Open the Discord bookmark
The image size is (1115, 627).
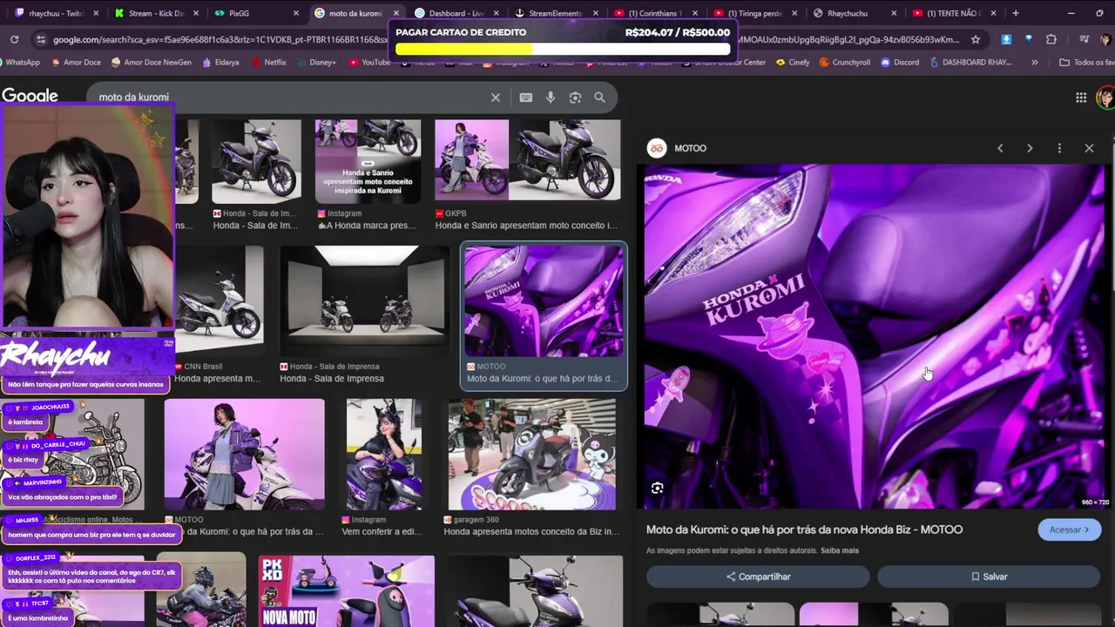click(x=900, y=62)
